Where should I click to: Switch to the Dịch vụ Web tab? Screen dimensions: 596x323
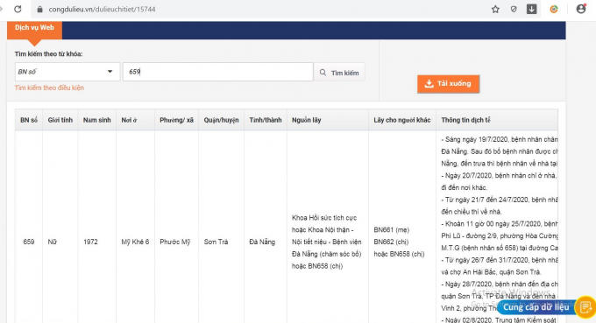tap(34, 30)
